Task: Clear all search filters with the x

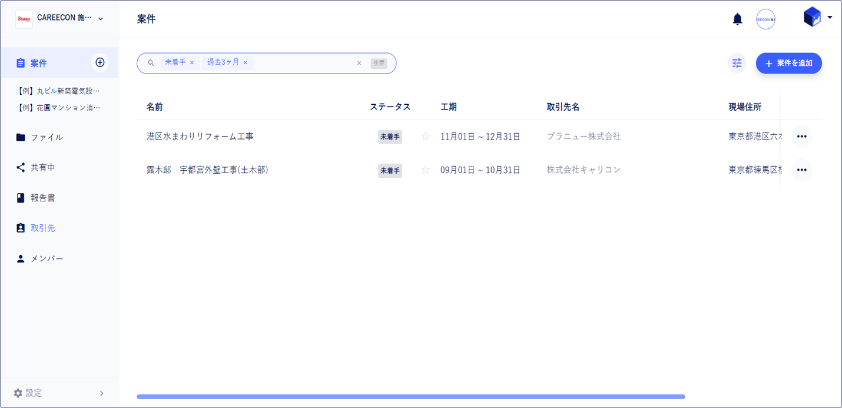Action: (359, 63)
